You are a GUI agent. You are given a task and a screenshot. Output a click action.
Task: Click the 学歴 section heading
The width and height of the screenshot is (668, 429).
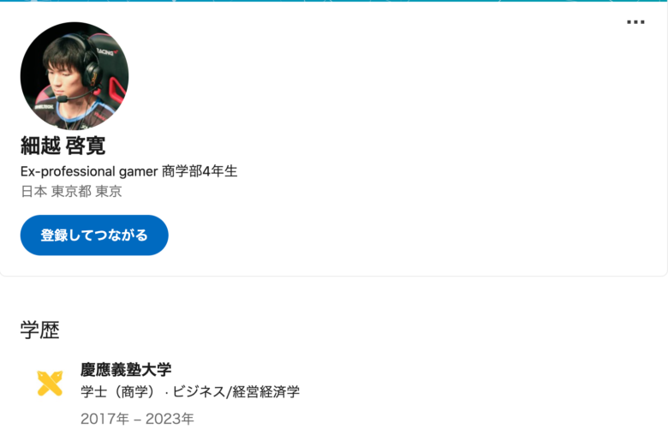pos(40,331)
